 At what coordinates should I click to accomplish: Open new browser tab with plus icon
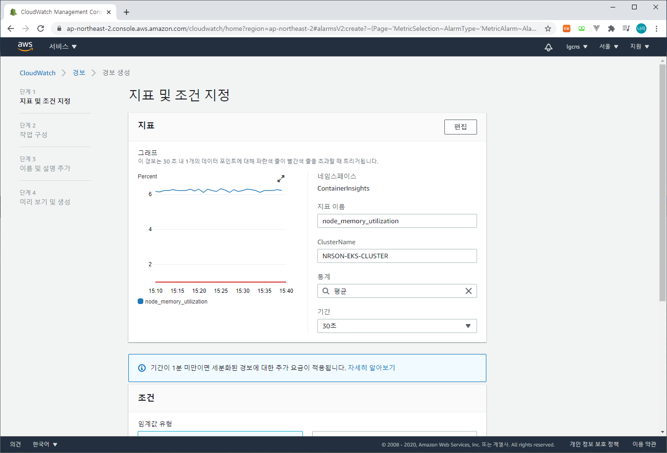click(126, 12)
